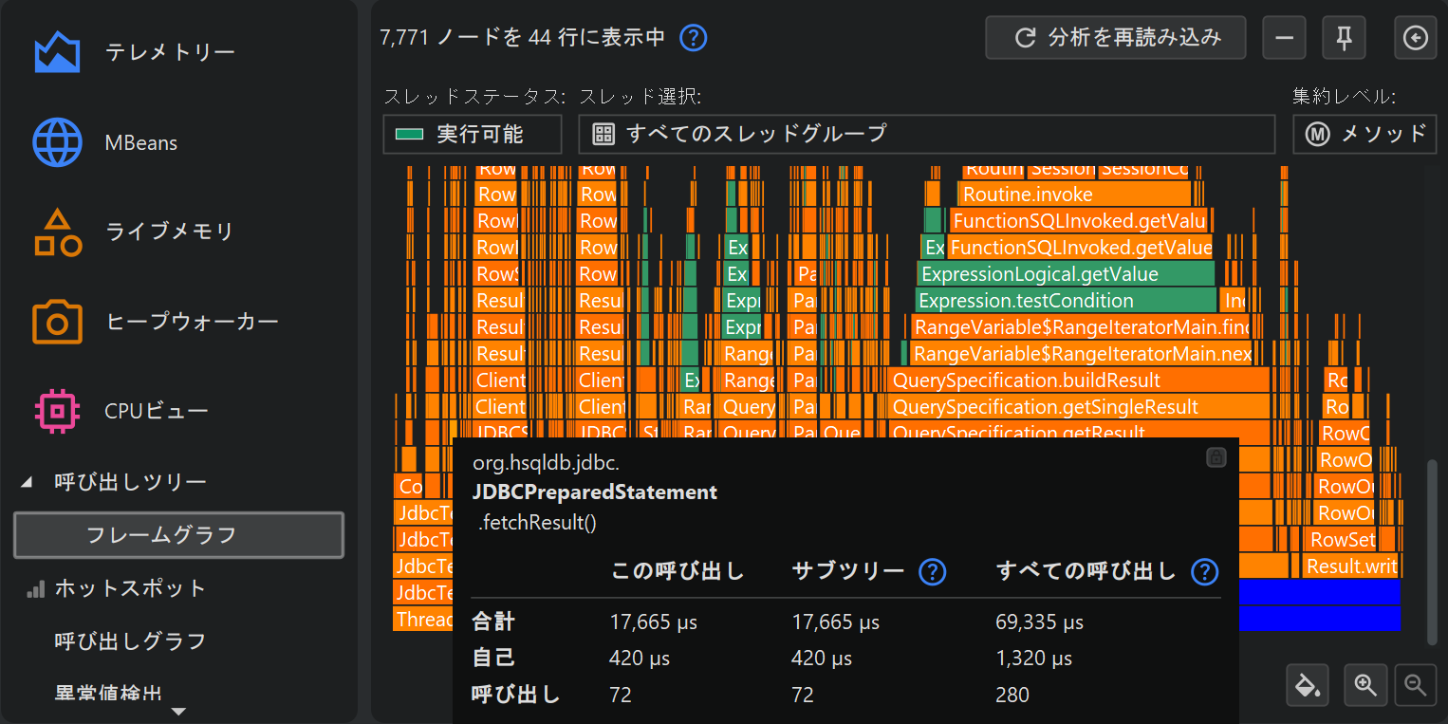Select the フレームグラフ view

(178, 535)
